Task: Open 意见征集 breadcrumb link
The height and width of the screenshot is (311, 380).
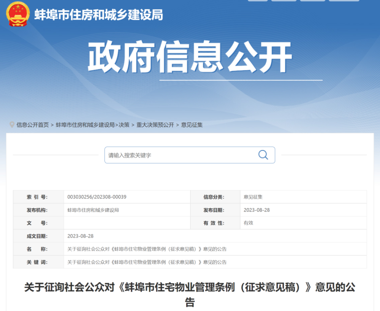Action: [192, 125]
